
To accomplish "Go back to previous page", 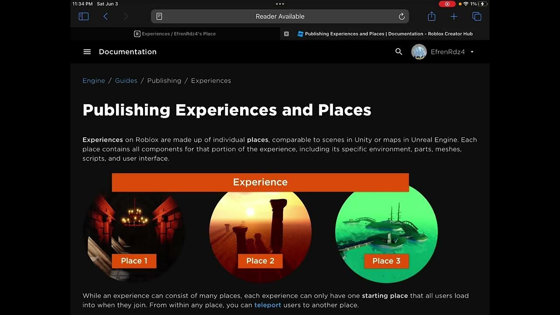I will point(105,16).
